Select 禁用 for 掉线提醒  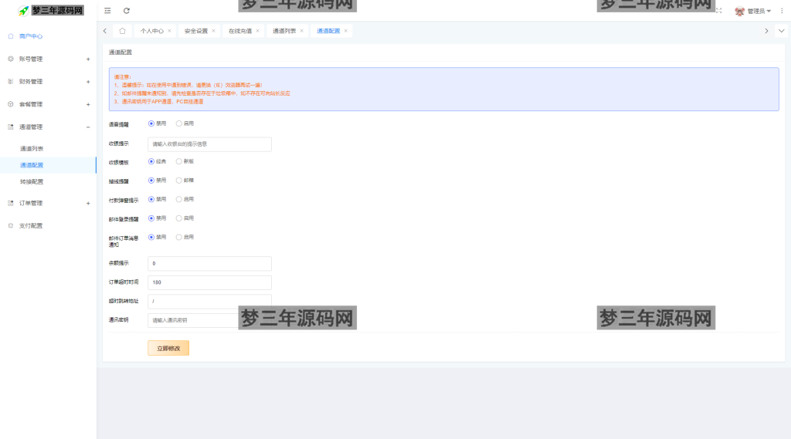(151, 181)
